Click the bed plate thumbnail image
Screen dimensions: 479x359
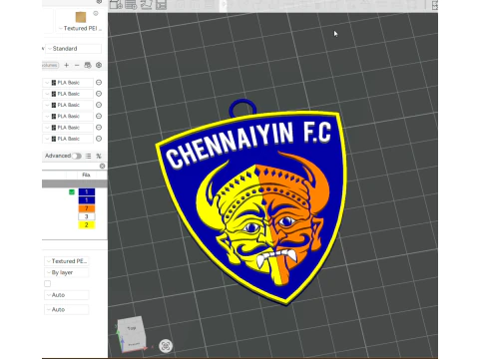[81, 17]
